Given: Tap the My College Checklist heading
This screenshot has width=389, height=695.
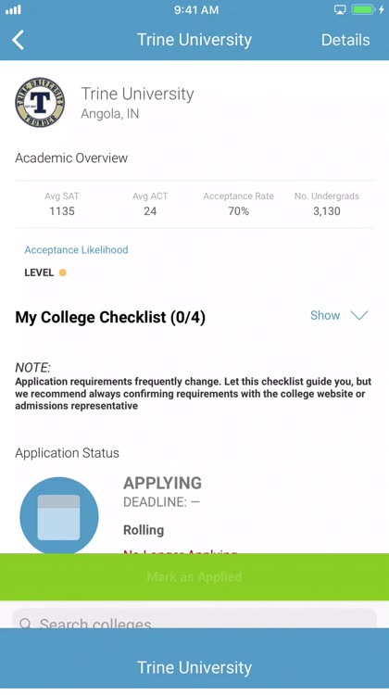Looking at the screenshot, I should [110, 317].
